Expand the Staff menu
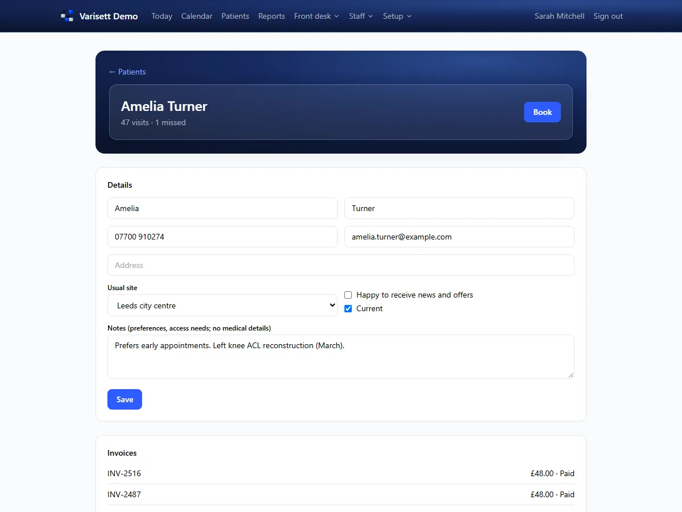 pos(361,16)
